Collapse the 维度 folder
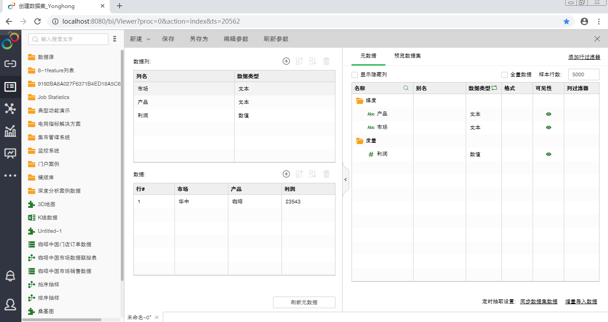The height and width of the screenshot is (322, 608). 360,100
